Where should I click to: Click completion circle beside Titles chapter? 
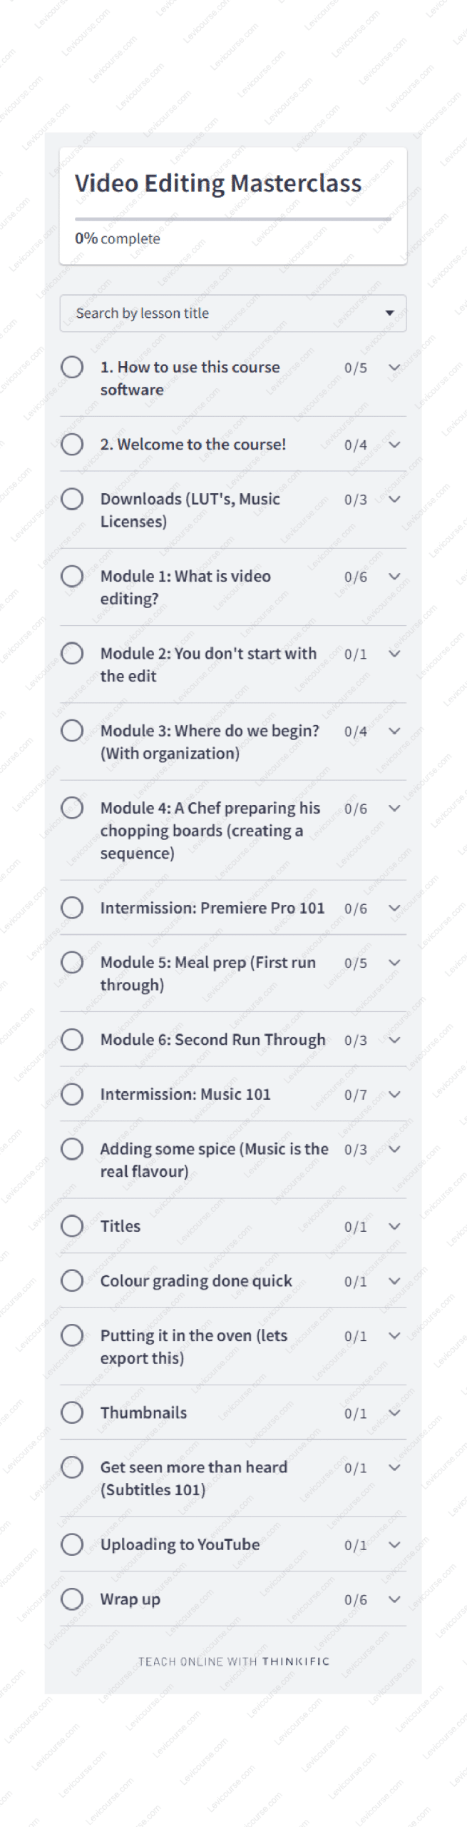click(x=72, y=1226)
